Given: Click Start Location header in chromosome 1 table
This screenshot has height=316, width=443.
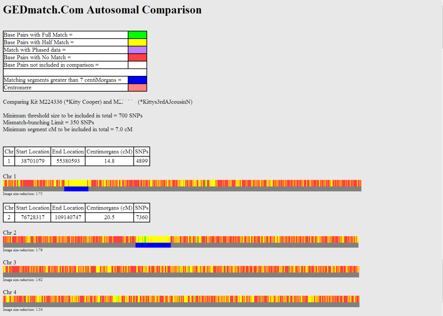Looking at the screenshot, I should tap(33, 152).
